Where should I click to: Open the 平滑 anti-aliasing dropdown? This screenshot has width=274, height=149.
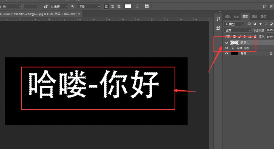89,7
